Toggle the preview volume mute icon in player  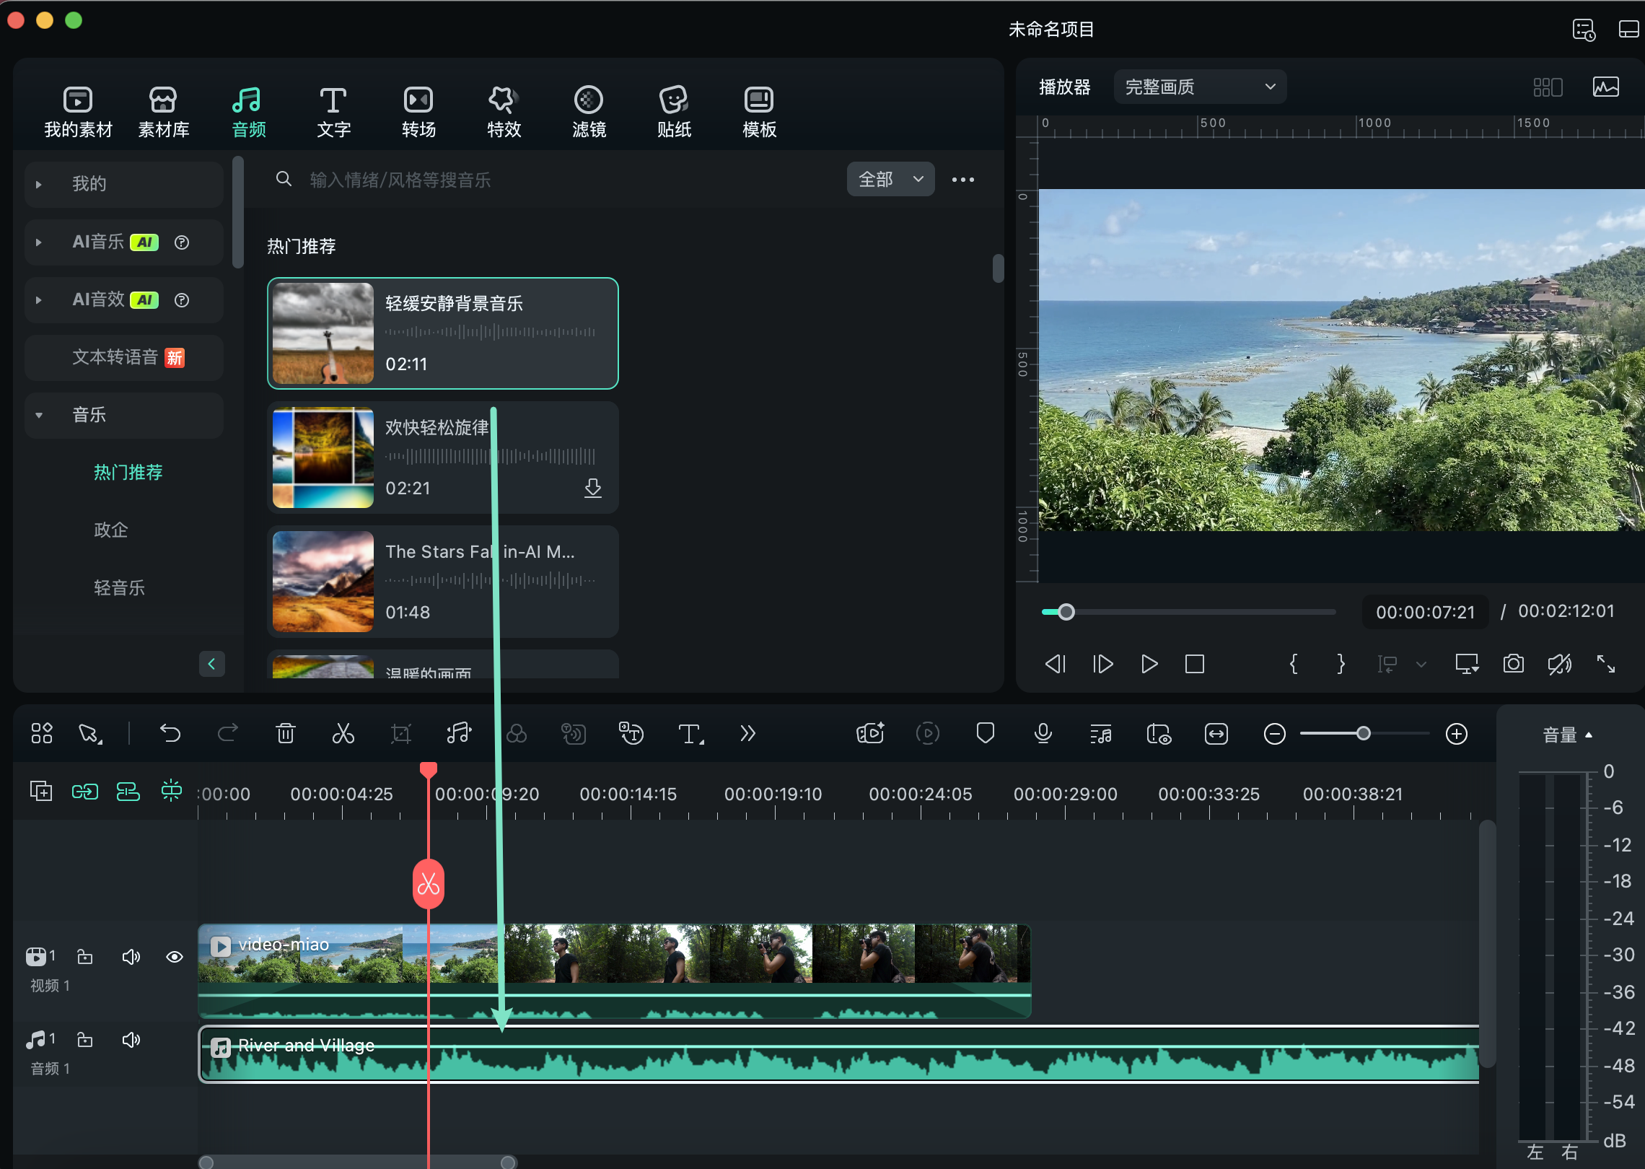tap(1560, 664)
